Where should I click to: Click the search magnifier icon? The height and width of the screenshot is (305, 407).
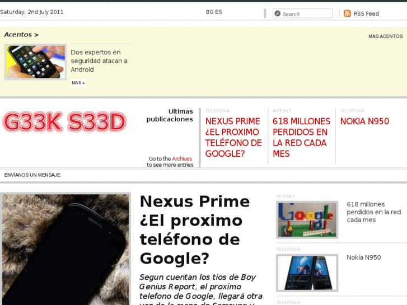coord(278,13)
